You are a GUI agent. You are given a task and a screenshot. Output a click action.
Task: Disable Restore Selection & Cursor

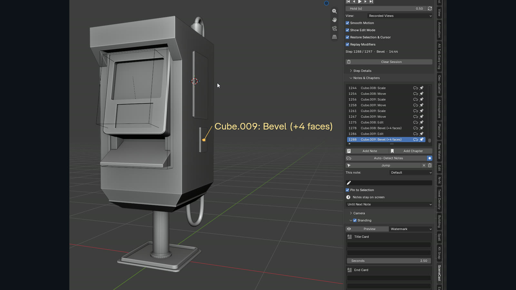point(347,37)
